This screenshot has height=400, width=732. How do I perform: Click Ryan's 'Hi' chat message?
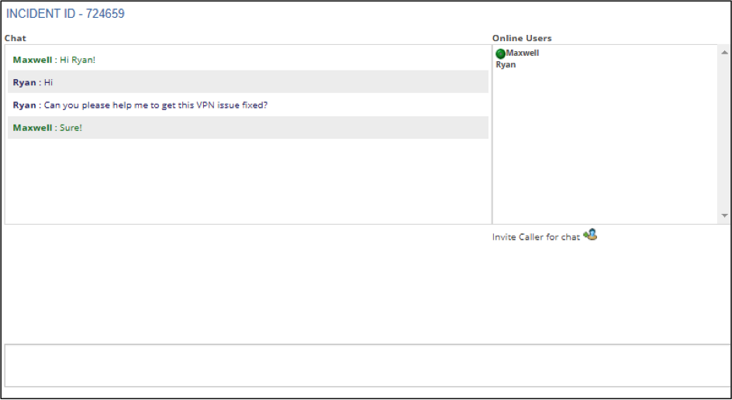(x=248, y=82)
